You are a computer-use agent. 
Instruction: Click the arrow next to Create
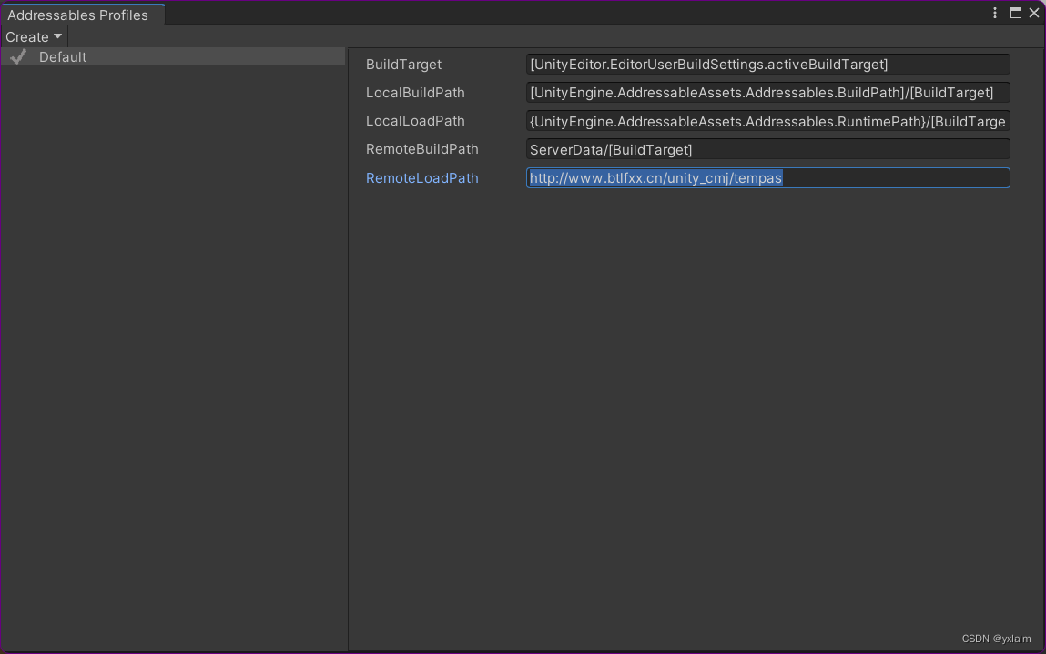tap(58, 36)
